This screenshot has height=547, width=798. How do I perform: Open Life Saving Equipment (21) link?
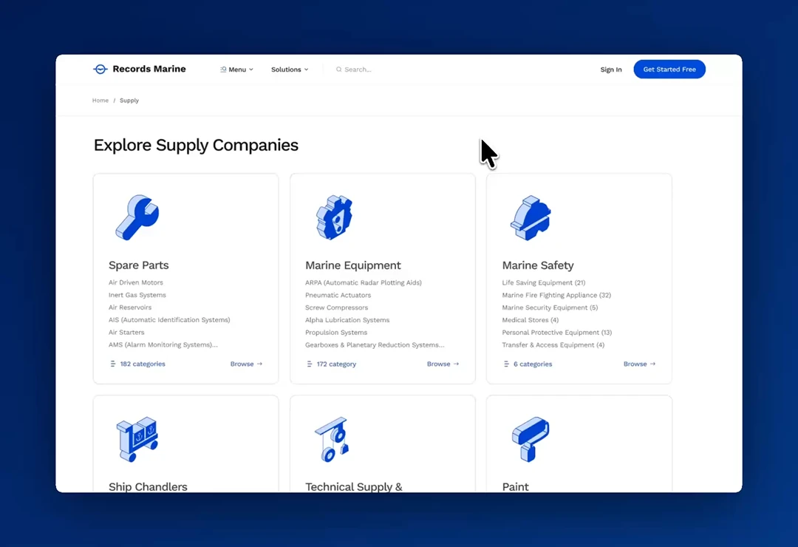point(543,282)
